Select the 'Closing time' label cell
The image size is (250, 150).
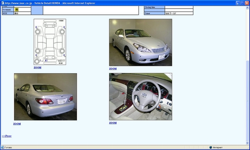coord(154,7)
